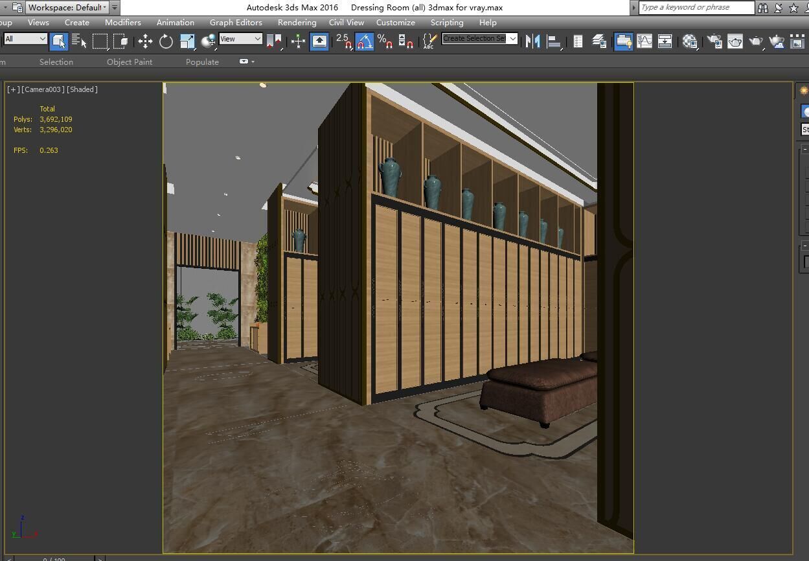Expand quick access toolbar options arrow

click(115, 8)
